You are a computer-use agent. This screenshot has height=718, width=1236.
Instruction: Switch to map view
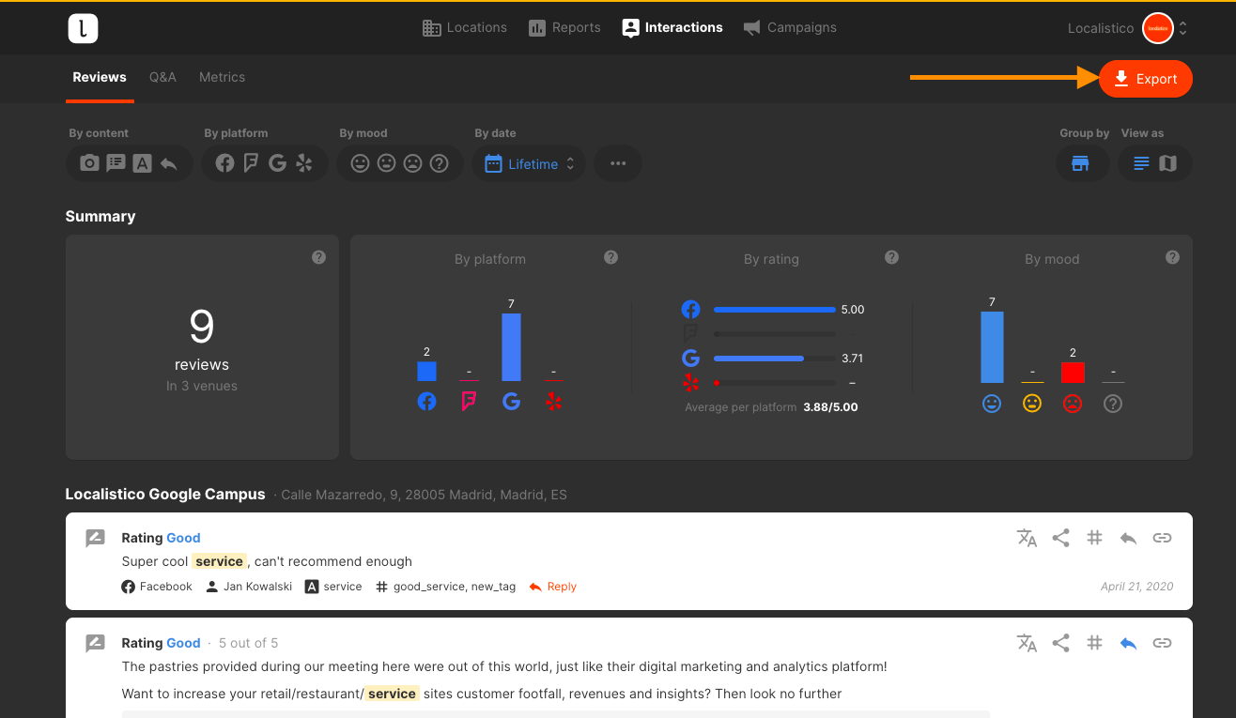1167,163
